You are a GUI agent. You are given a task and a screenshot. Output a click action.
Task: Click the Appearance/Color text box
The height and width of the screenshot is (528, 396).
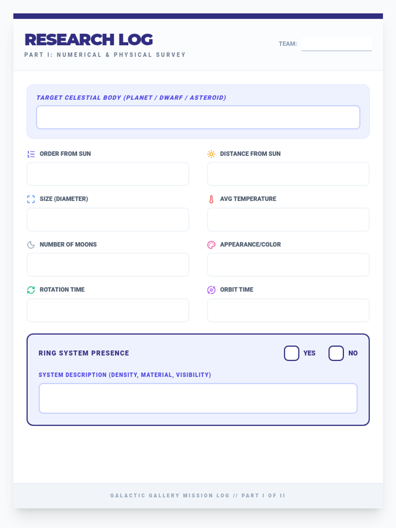click(x=288, y=265)
